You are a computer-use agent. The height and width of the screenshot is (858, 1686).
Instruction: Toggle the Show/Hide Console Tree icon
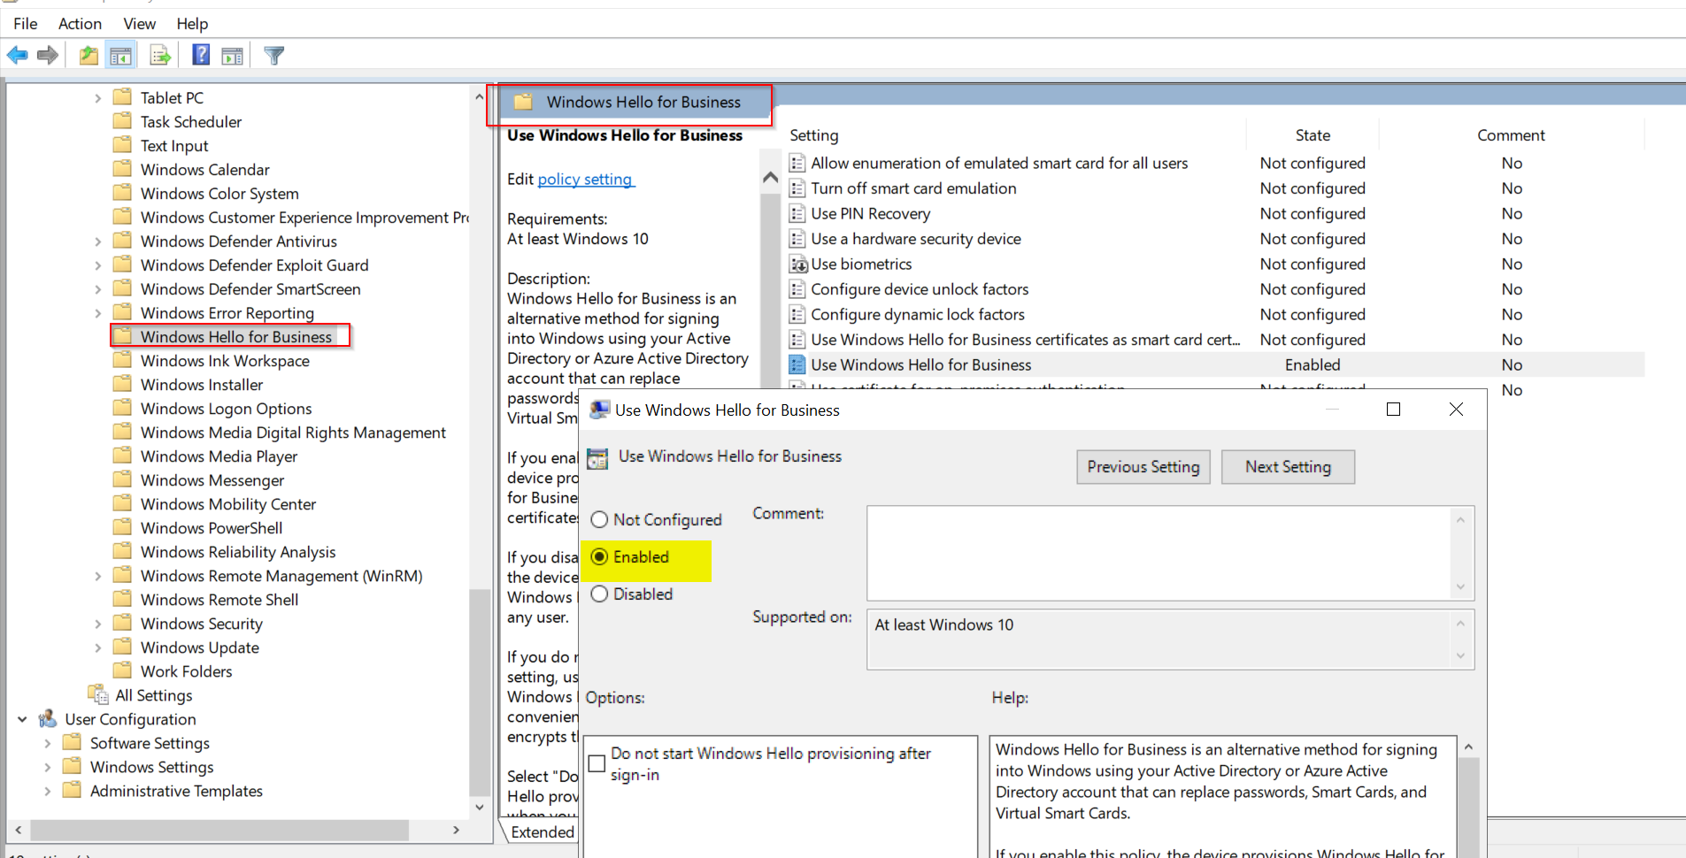click(120, 56)
